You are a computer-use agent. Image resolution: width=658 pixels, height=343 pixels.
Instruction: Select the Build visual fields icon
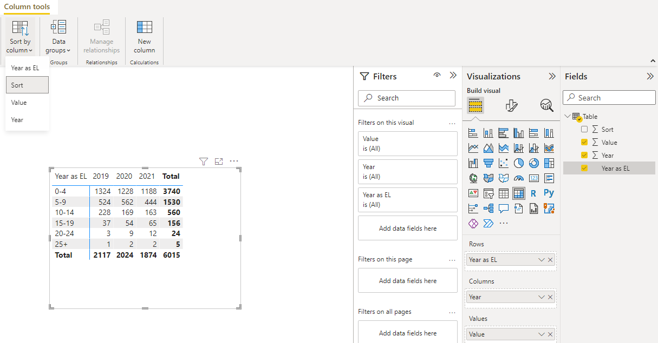pos(475,105)
